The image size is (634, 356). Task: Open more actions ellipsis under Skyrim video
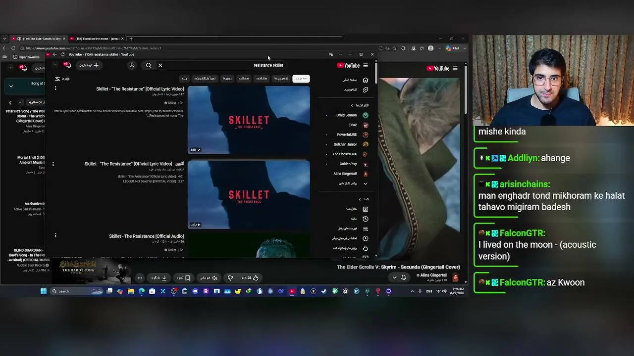click(x=140, y=278)
